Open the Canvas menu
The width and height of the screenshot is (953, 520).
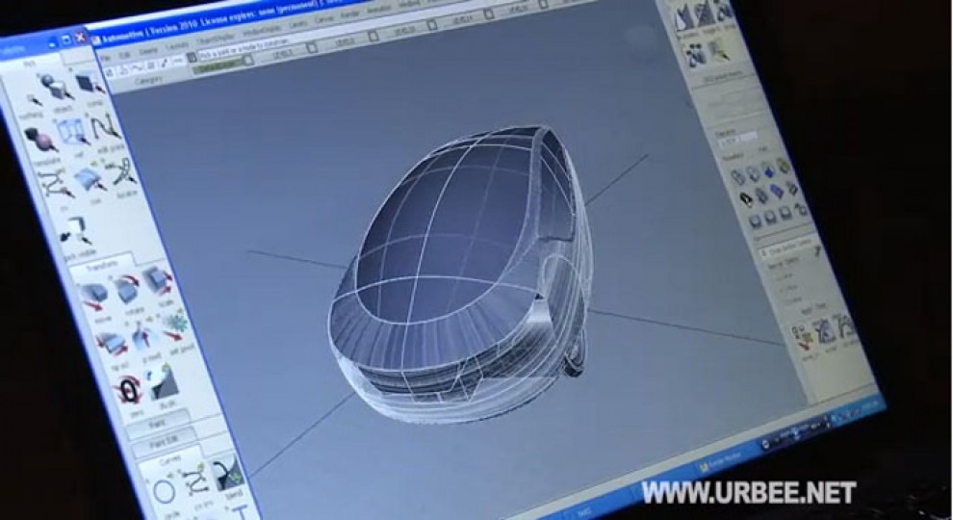[x=324, y=20]
